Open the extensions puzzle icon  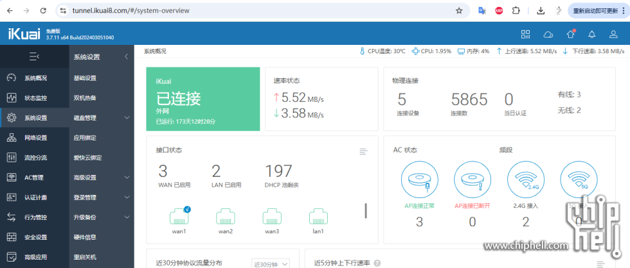click(x=516, y=11)
